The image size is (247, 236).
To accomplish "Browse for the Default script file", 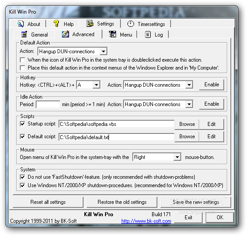I will (x=187, y=136).
